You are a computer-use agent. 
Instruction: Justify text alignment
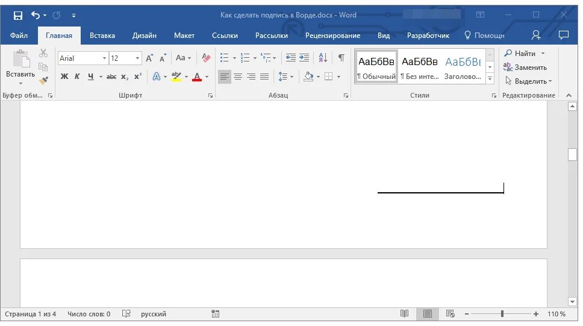264,77
